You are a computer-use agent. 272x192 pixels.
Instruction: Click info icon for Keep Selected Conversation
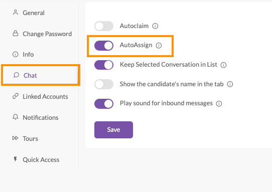[223, 65]
